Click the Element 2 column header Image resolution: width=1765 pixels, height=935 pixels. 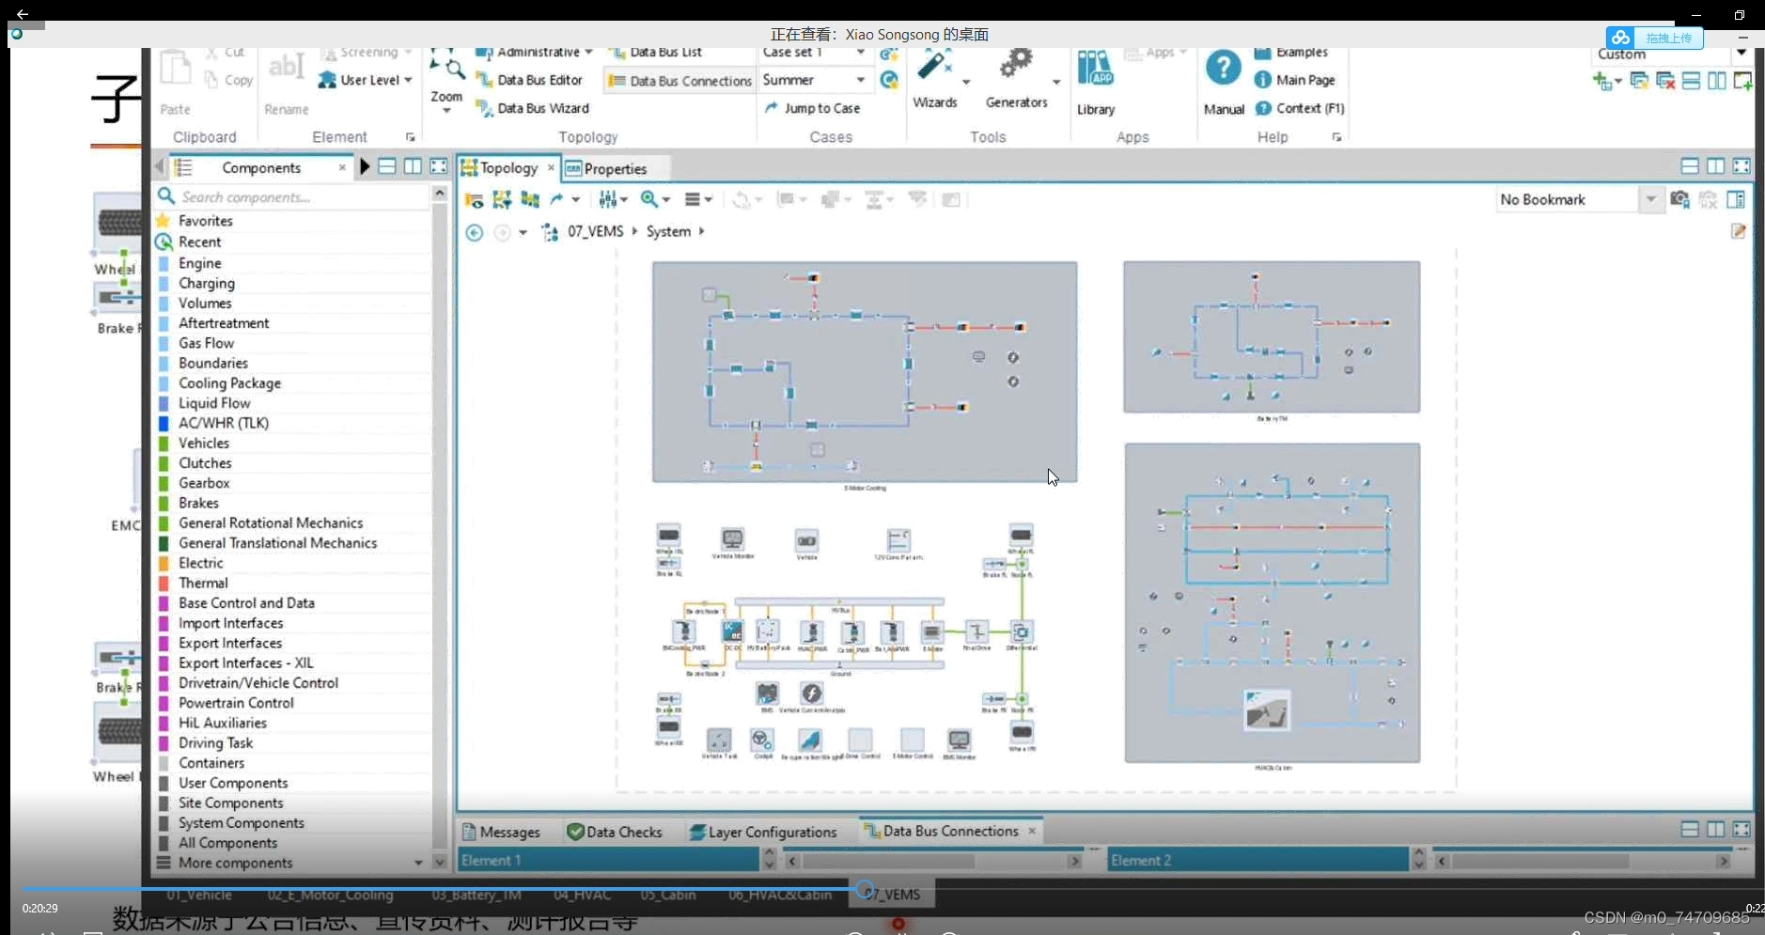click(1257, 860)
